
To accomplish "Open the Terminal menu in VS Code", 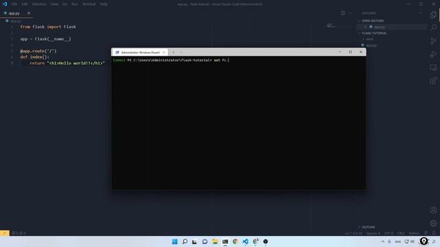I will tap(89, 4).
